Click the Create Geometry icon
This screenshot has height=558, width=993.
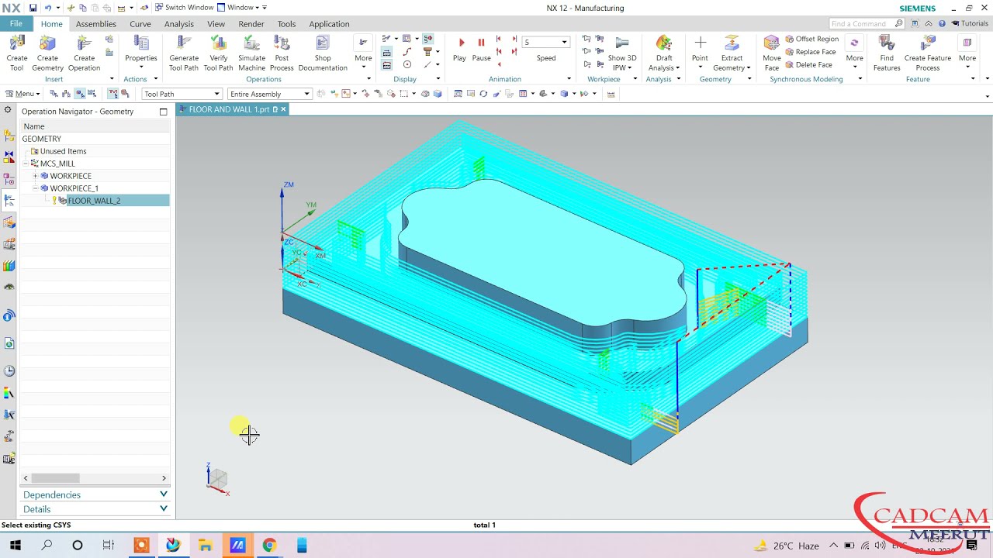(x=47, y=53)
